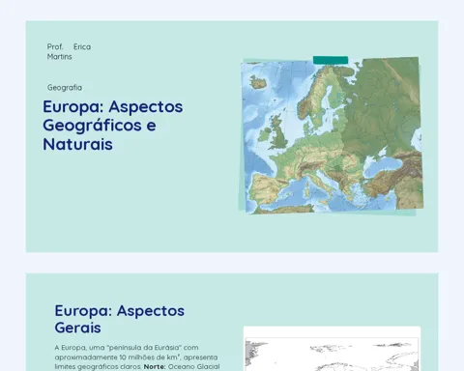Viewport: 464px width, 371px height.
Task: Select the "Martins" surname text
Action: pyautogui.click(x=59, y=57)
